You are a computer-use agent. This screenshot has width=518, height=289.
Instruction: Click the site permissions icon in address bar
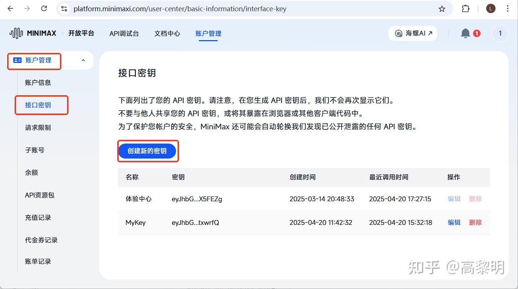[64, 8]
